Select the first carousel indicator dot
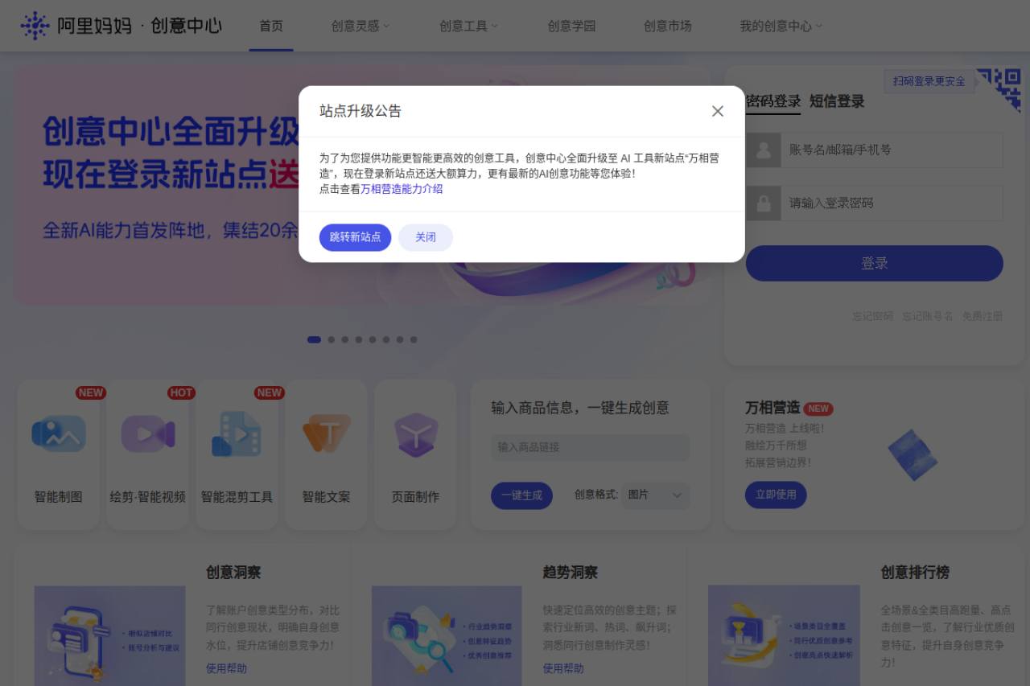Viewport: 1030px width, 686px height. tap(314, 339)
